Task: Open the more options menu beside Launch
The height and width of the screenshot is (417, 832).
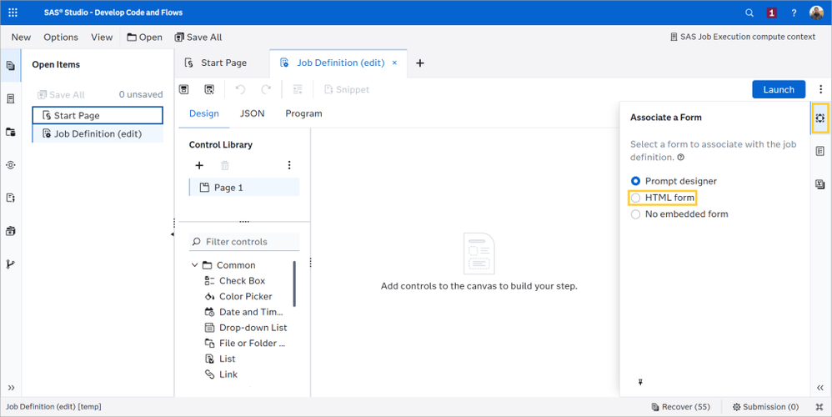Action: (x=821, y=89)
